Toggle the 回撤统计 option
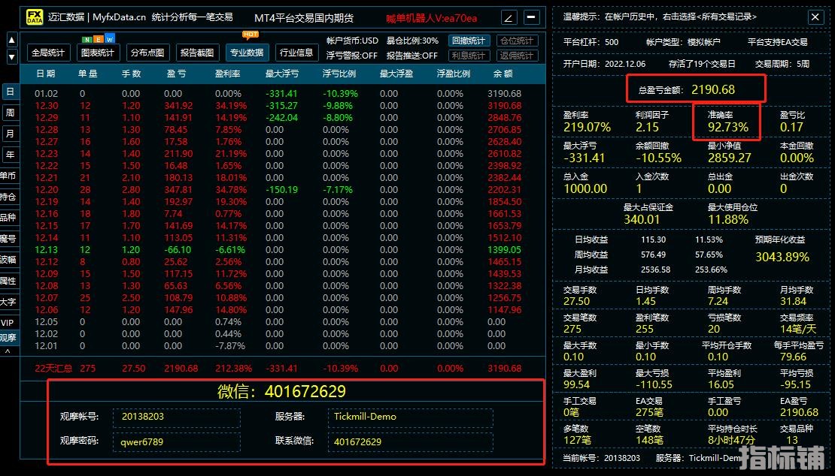Screen dimensions: 835x476 469,41
